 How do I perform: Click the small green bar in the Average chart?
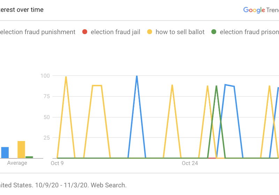(x=29, y=157)
